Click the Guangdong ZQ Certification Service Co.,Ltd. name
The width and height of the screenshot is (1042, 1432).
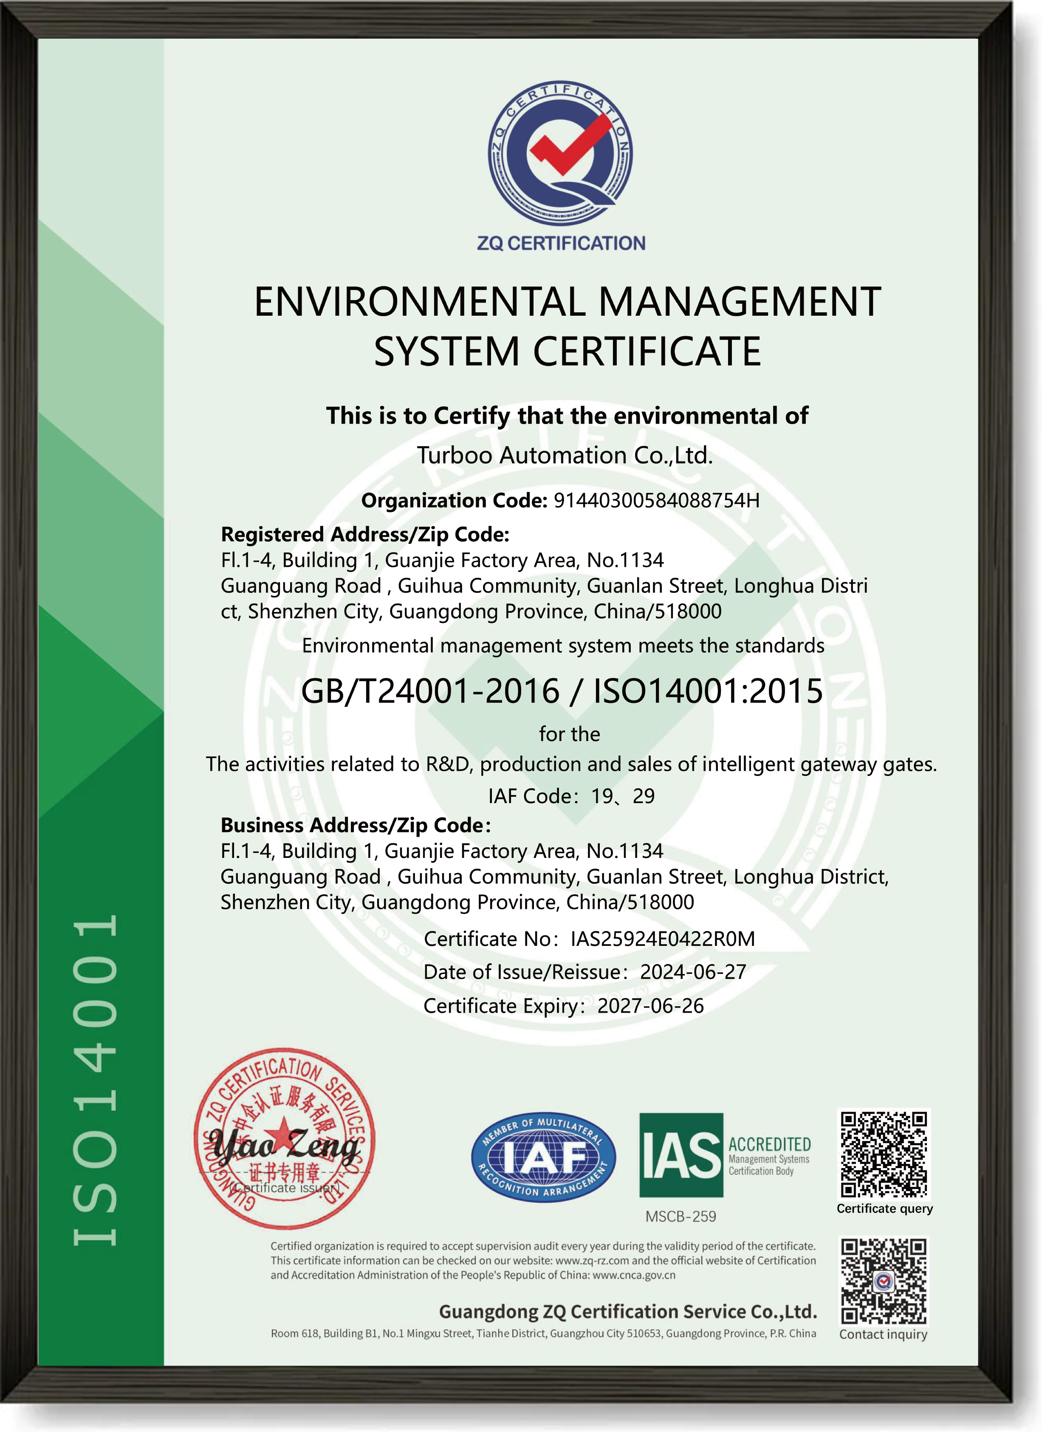coord(628,1311)
